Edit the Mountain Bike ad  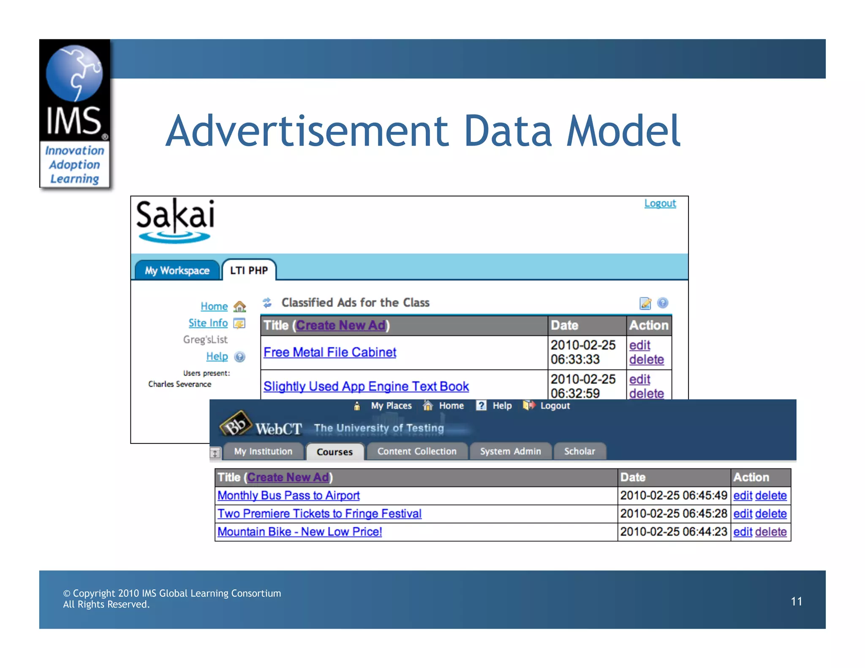pyautogui.click(x=743, y=532)
